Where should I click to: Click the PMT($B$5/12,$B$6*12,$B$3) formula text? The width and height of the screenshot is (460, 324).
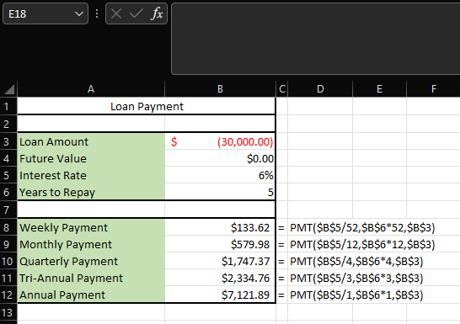click(362, 244)
